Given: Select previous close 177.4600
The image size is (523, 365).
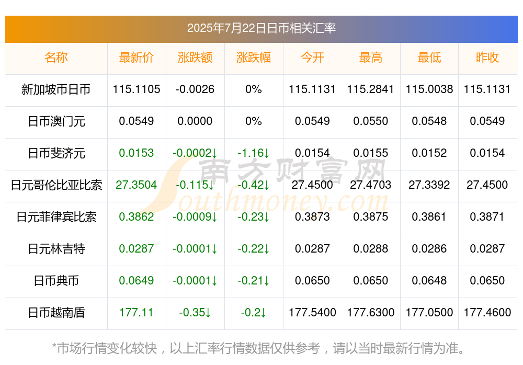Looking at the screenshot, I should pyautogui.click(x=487, y=312).
